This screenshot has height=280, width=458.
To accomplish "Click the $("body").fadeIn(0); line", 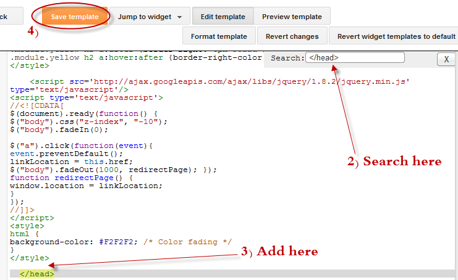I will coord(59,130).
